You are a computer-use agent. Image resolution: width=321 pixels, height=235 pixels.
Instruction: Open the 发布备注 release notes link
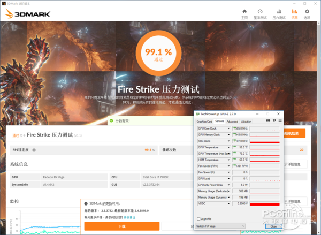click(129, 217)
